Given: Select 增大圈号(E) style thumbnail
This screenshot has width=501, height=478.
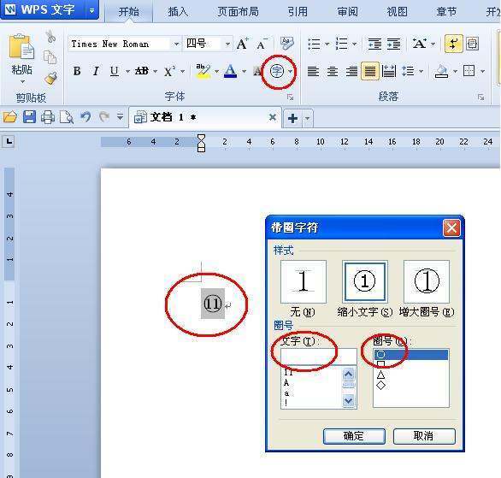Looking at the screenshot, I should 427,281.
